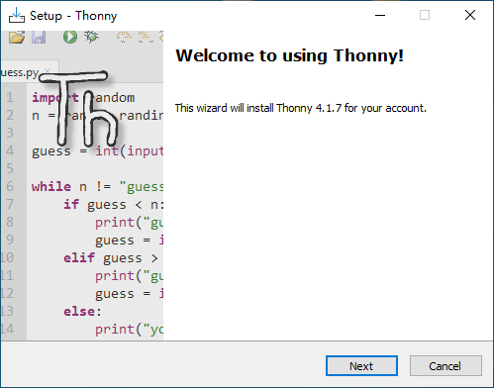This screenshot has width=494, height=388.
Task: Click the debug bug icon
Action: pyautogui.click(x=91, y=37)
